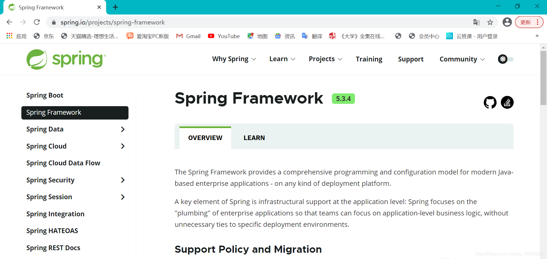Screen dimensions: 547x259
Task: Open the GitHub repository icon
Action: [x=490, y=102]
